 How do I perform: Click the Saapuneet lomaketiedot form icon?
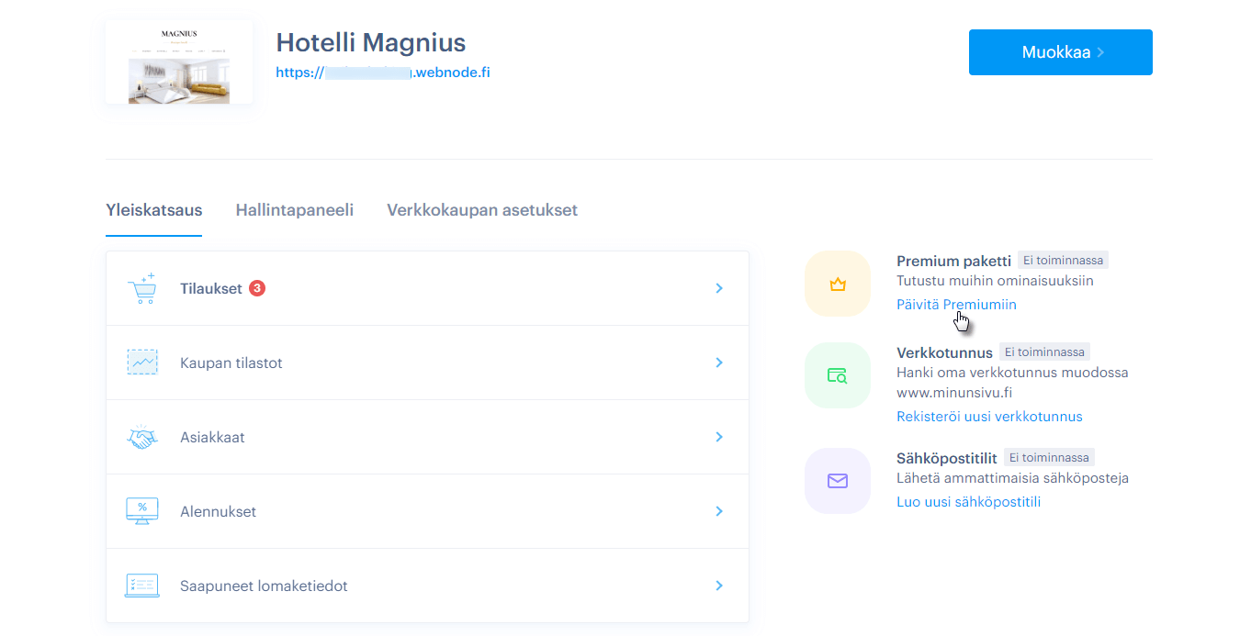(x=141, y=586)
